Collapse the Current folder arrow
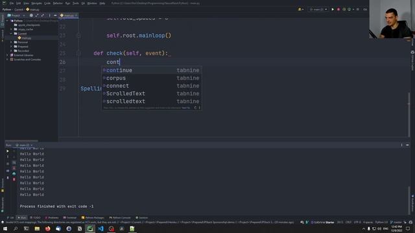Viewport: 415px width, 233px height. [x=12, y=34]
